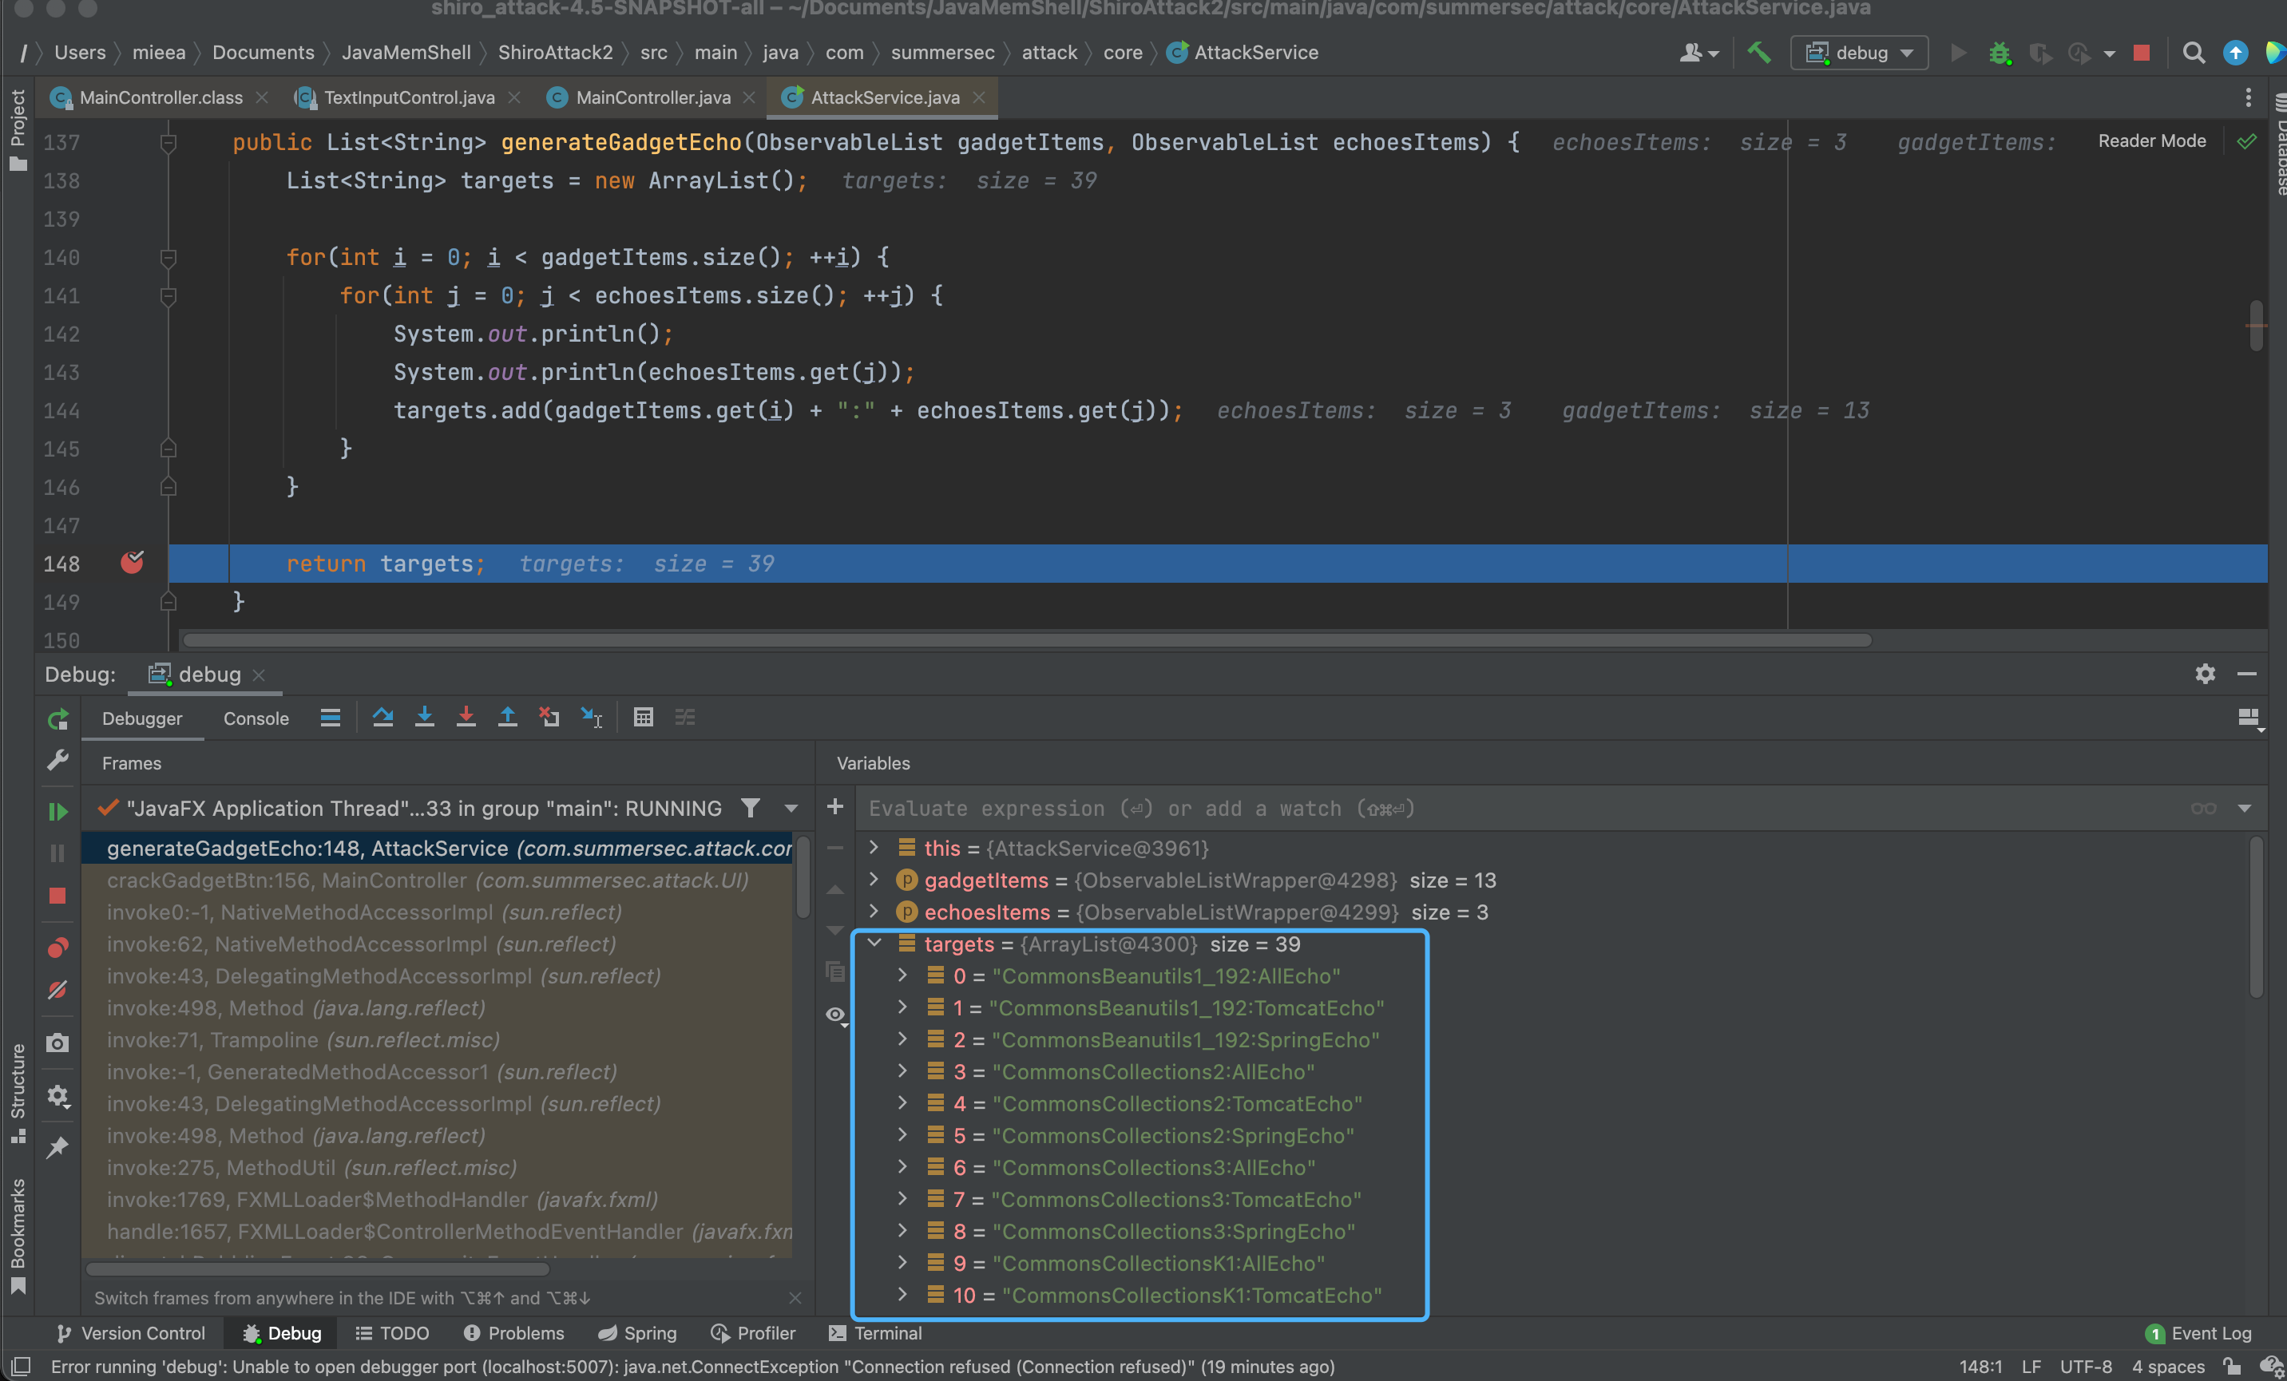This screenshot has width=2287, height=1381.
Task: Click the Run play icon in top toolbar
Action: [x=1959, y=53]
